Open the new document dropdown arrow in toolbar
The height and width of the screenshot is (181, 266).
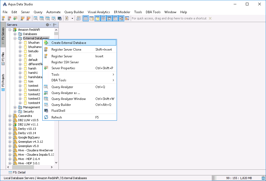(x=72, y=18)
